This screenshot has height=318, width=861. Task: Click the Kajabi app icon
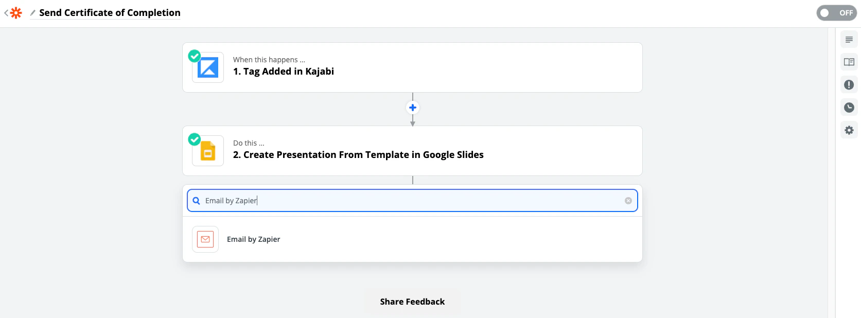tap(208, 67)
